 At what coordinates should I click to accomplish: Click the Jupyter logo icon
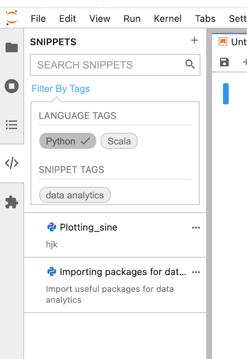(11, 17)
